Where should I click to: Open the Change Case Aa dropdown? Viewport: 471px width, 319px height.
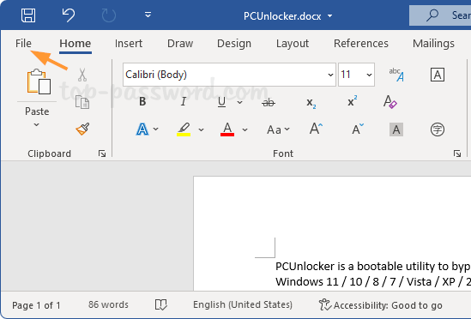click(278, 129)
